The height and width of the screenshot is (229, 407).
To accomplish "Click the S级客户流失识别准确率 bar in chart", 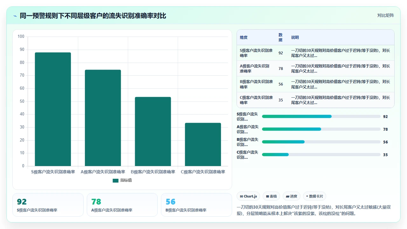I will [x=53, y=109].
